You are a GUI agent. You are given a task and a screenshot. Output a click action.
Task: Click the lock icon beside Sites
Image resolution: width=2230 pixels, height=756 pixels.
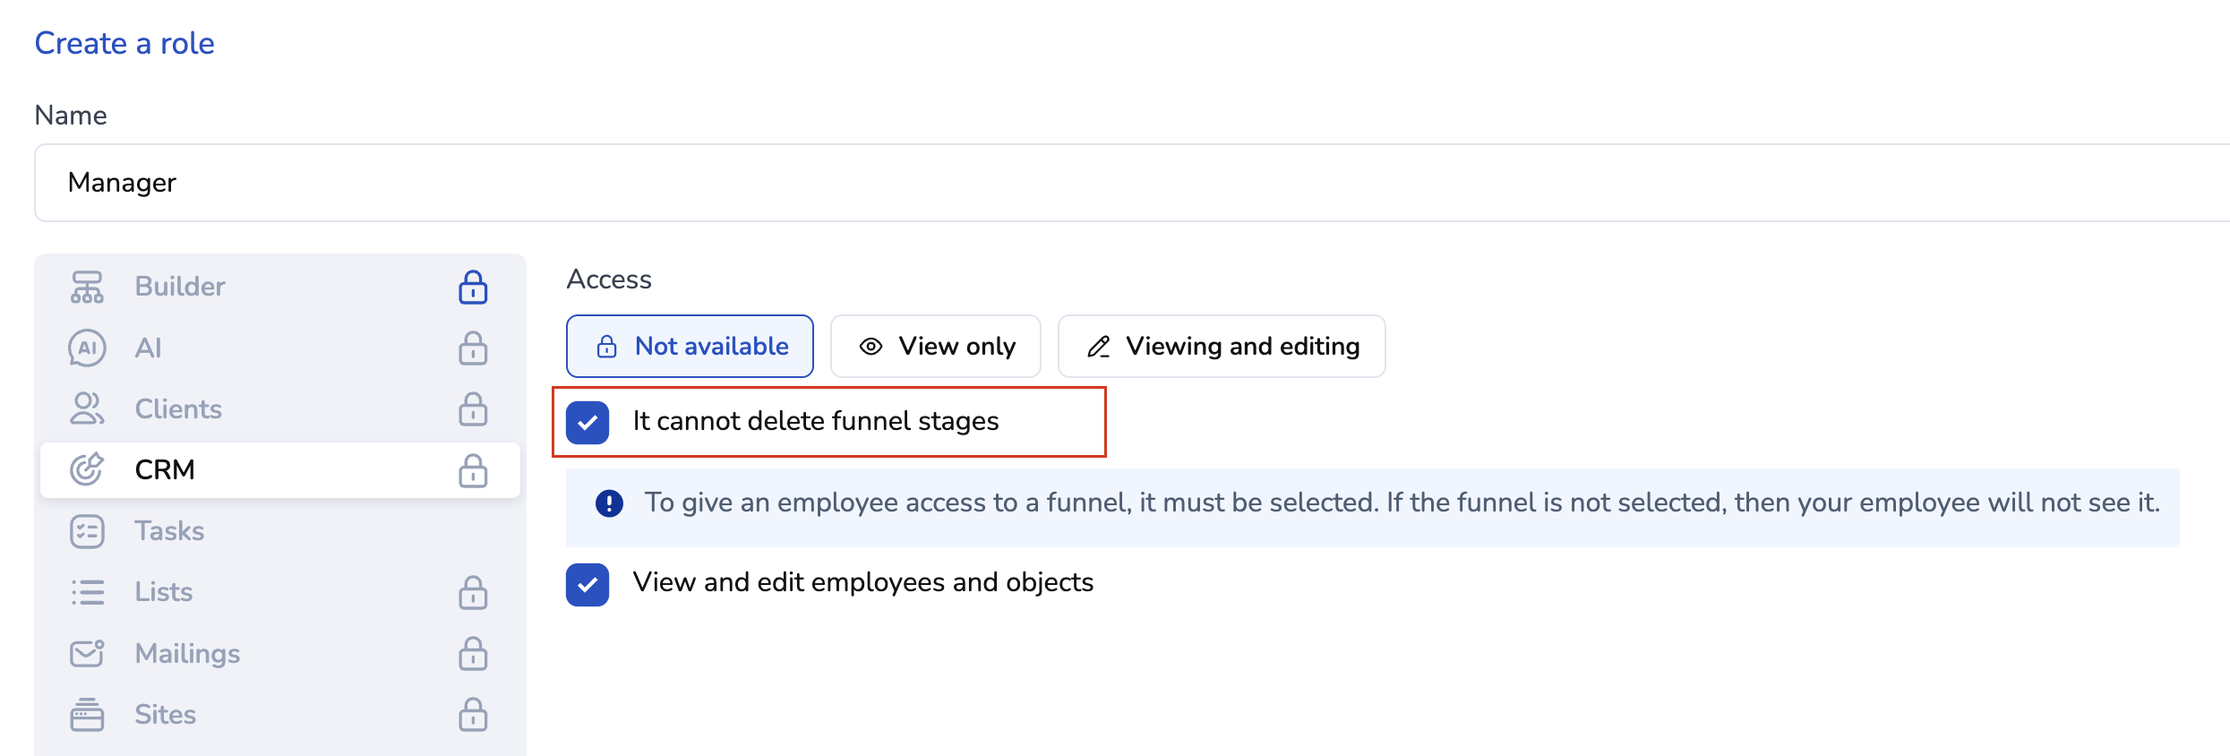pyautogui.click(x=473, y=715)
